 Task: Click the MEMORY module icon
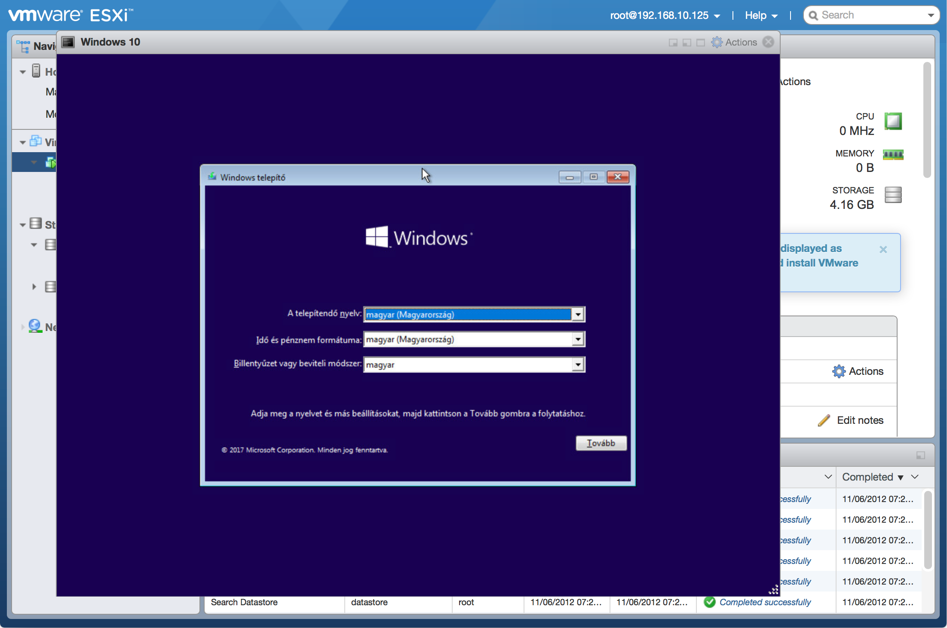893,154
